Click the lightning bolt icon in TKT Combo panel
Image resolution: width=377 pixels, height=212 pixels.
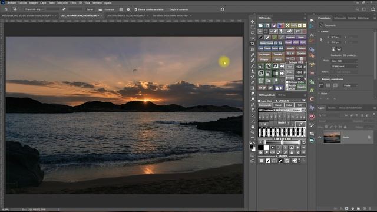(x=282, y=31)
